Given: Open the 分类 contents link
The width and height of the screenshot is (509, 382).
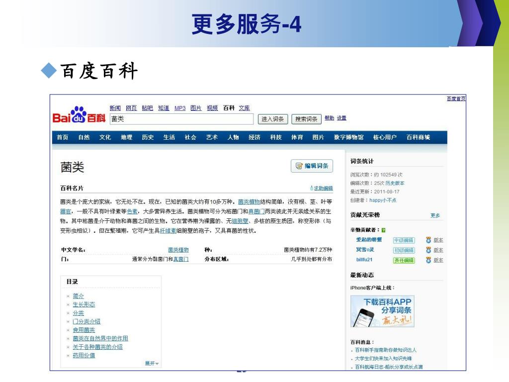Looking at the screenshot, I should point(78,313).
